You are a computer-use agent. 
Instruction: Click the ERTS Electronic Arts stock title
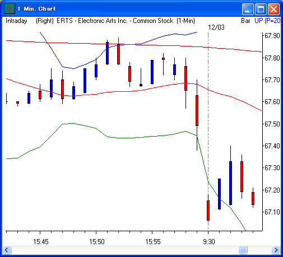115,21
